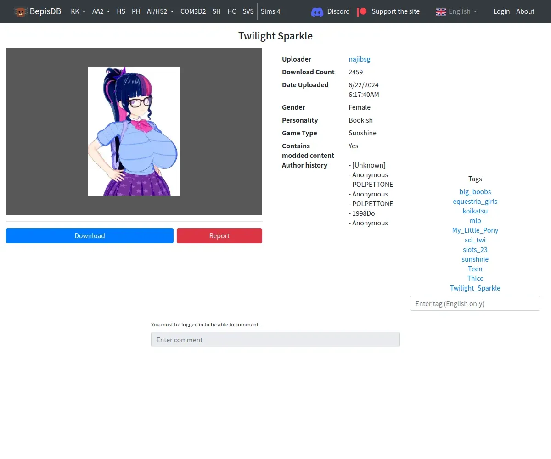This screenshot has width=551, height=459.
Task: Click the Login link
Action: coord(501,11)
